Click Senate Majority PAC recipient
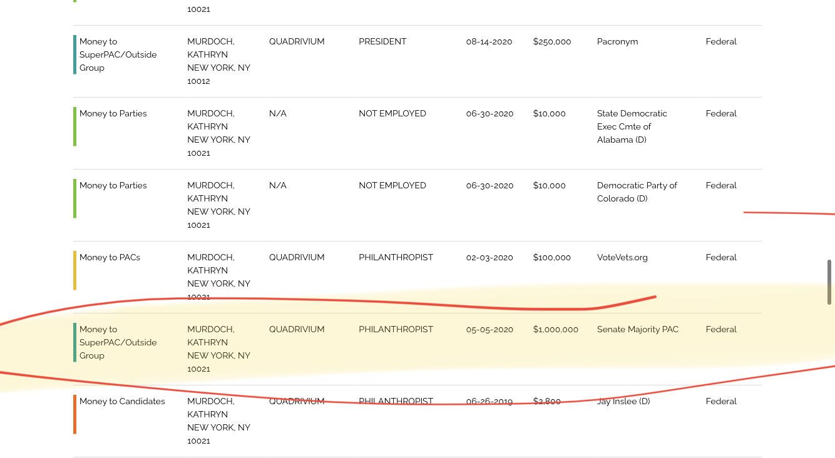 click(638, 329)
